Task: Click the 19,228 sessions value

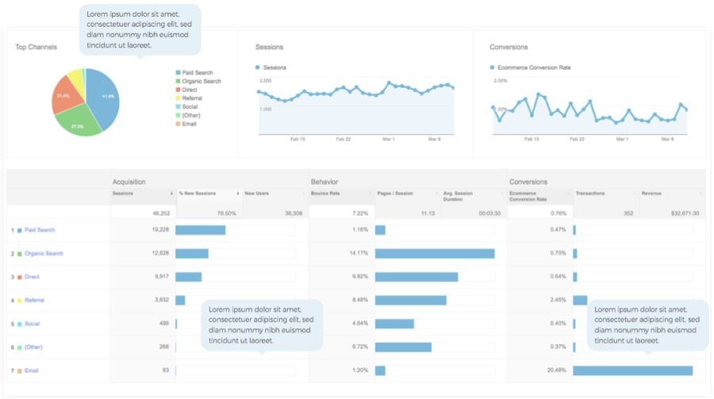Action: [x=160, y=229]
